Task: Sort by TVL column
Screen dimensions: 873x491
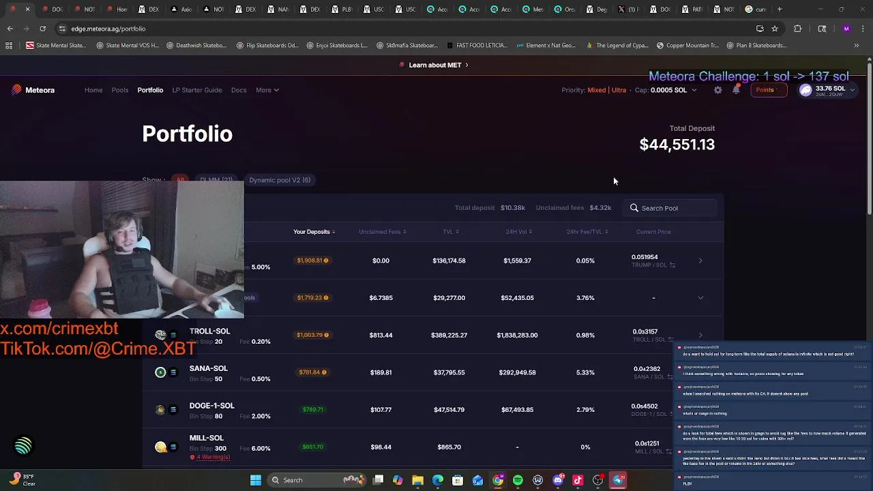Action: pyautogui.click(x=450, y=232)
